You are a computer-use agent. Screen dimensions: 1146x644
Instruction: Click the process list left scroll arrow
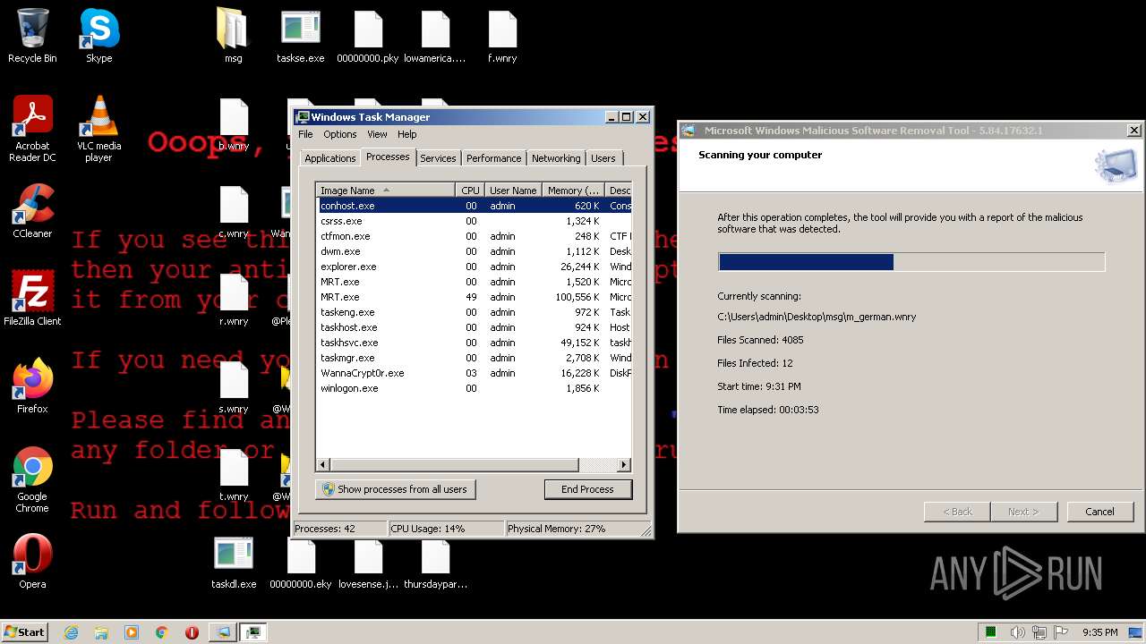pos(324,465)
